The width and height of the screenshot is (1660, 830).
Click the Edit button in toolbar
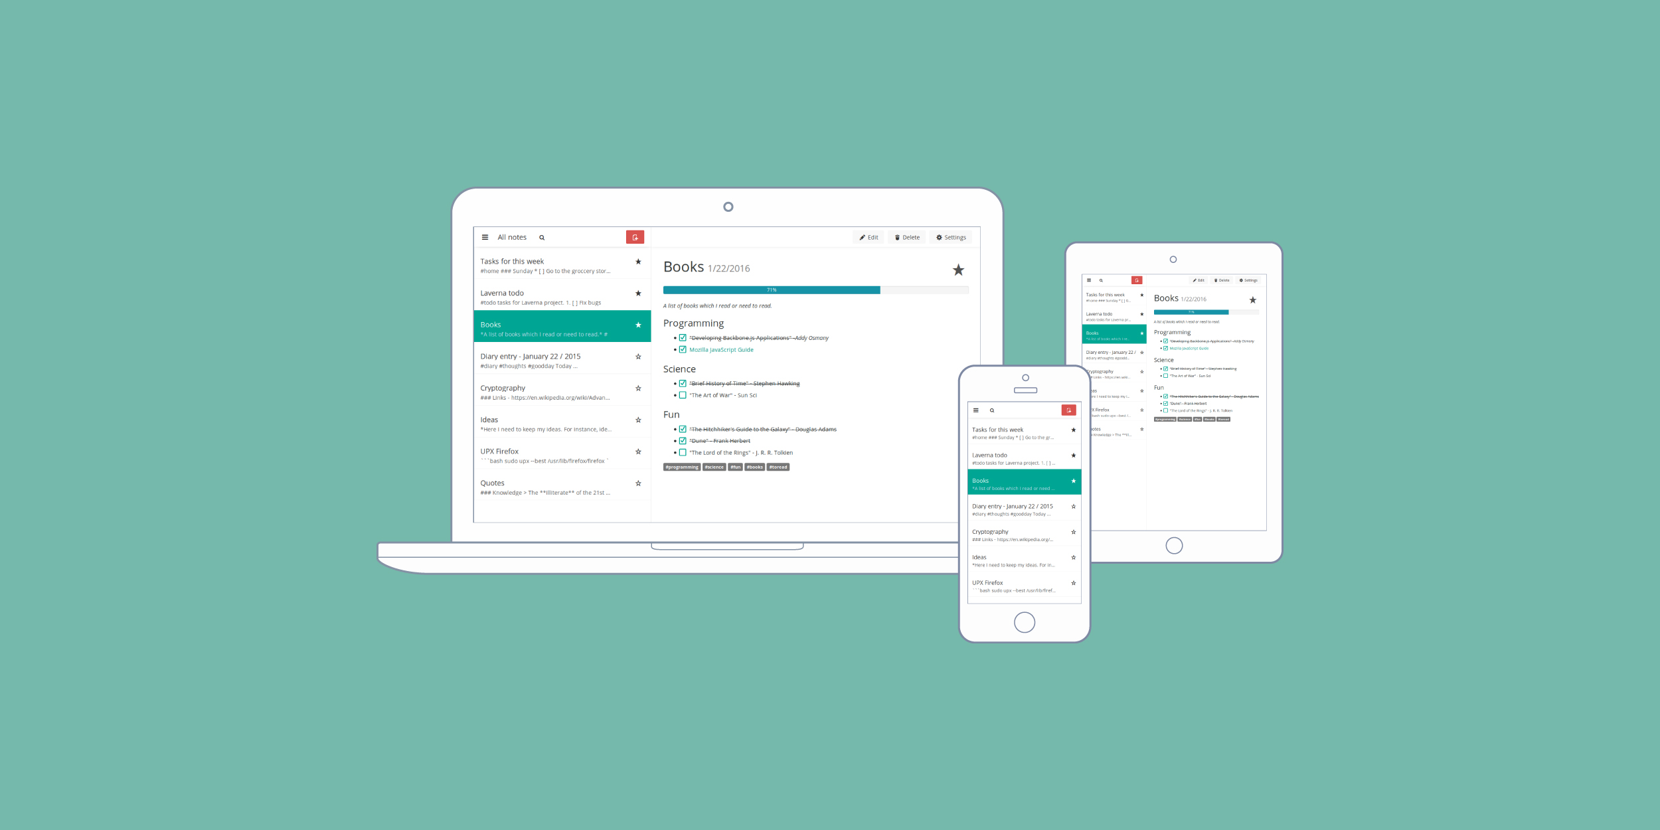(x=868, y=236)
